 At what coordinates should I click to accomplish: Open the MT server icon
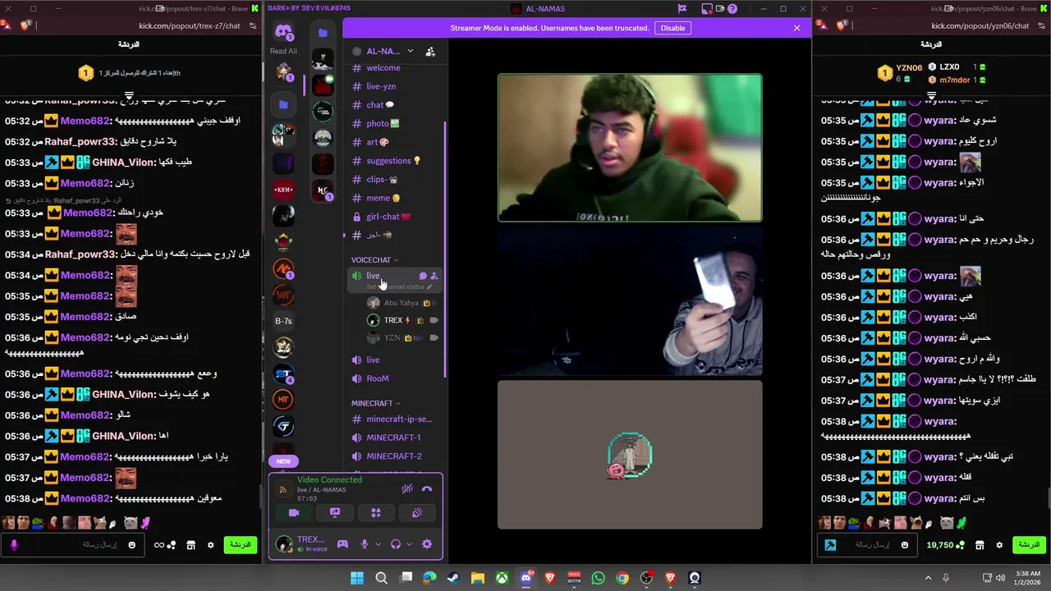tap(283, 400)
